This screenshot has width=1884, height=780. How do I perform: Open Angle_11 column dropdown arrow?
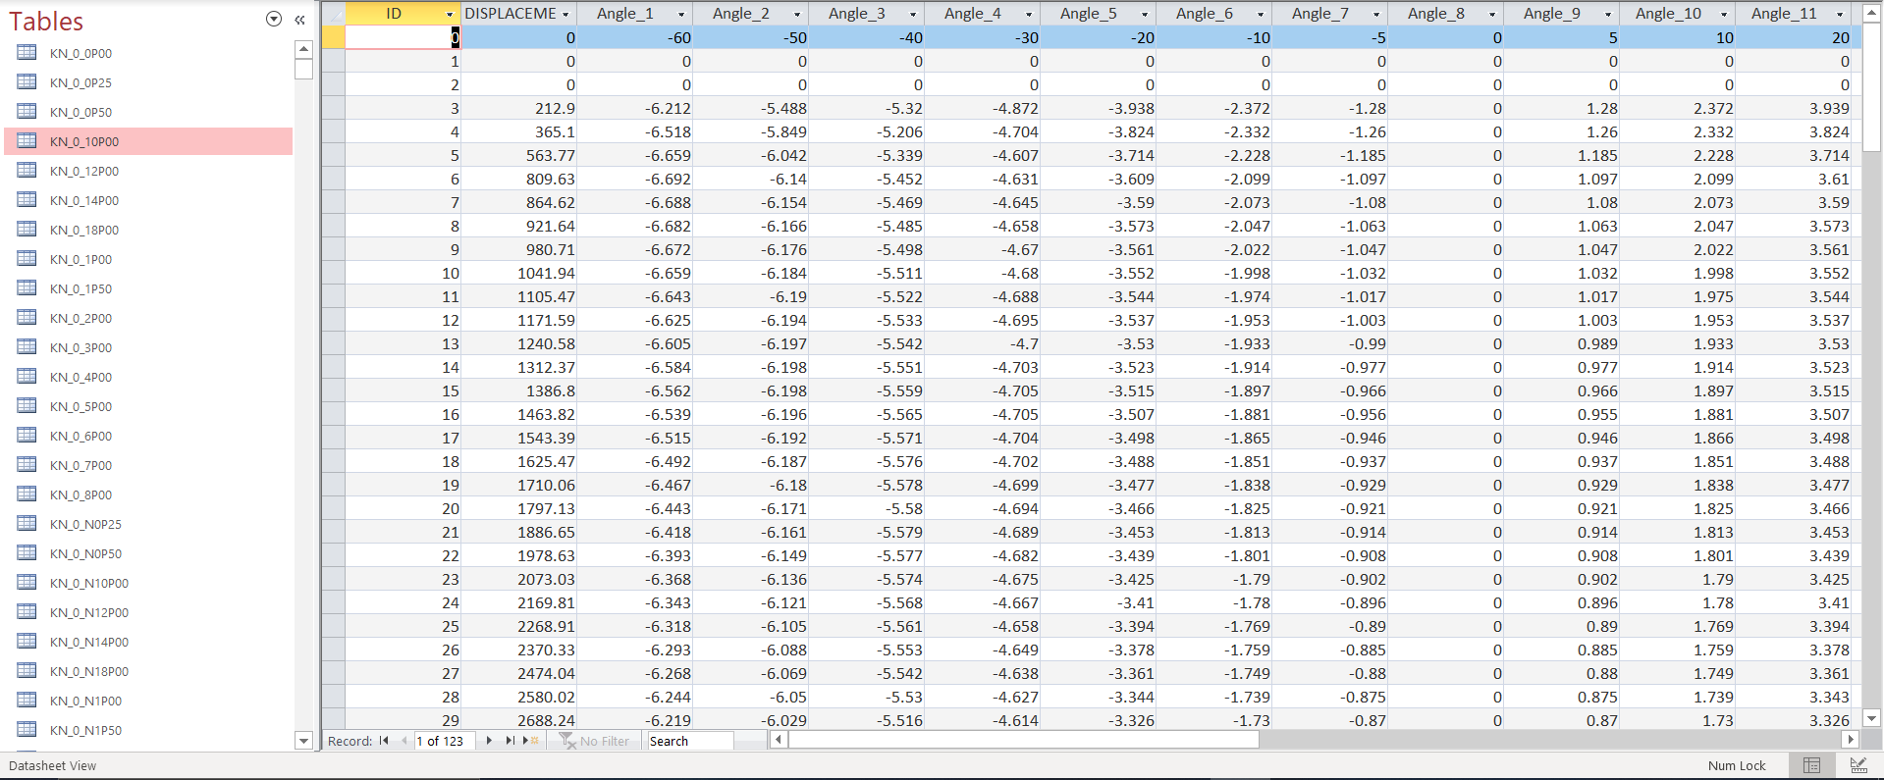(x=1840, y=14)
